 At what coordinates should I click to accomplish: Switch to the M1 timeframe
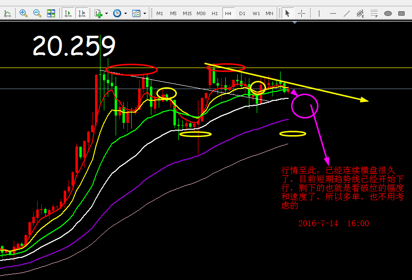coord(160,13)
